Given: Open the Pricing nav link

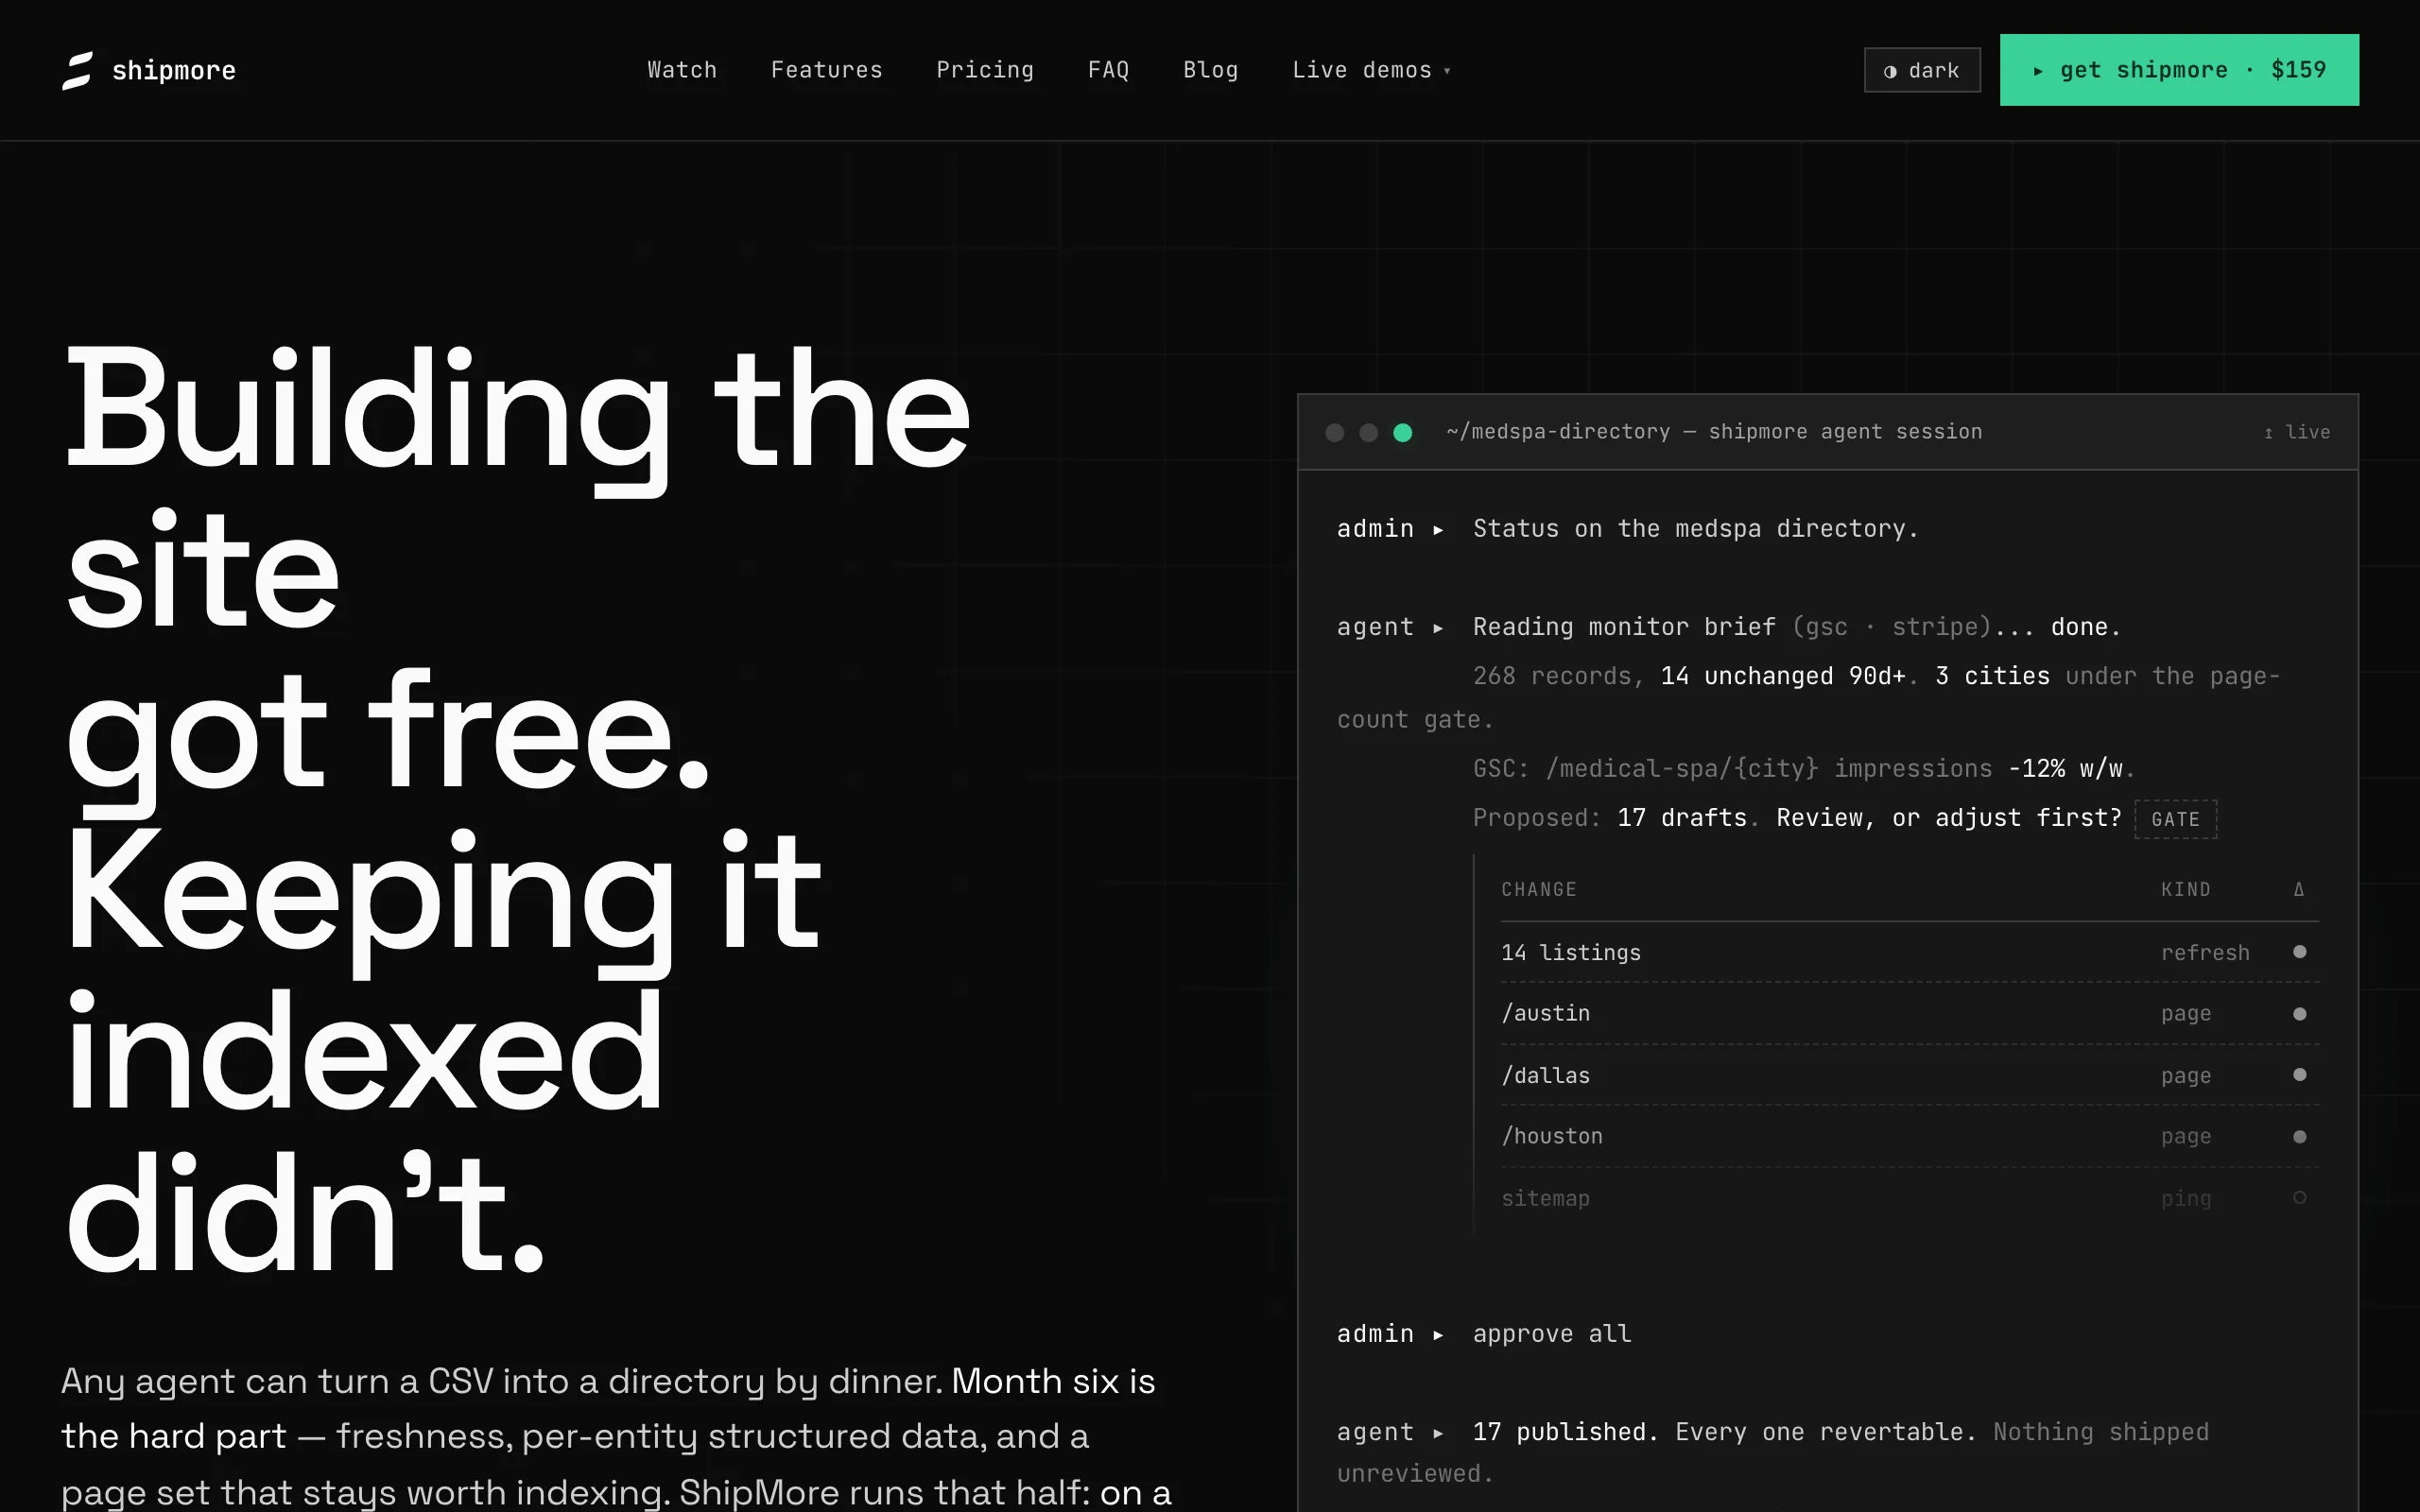Looking at the screenshot, I should 985,70.
